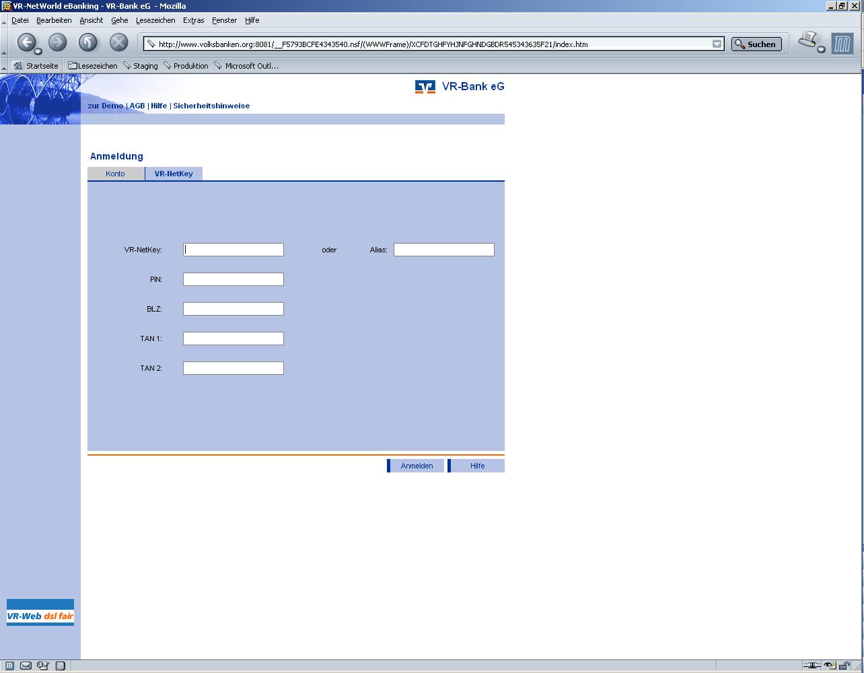The image size is (864, 673).
Task: Open the Lesezeichen bookmarks folder
Action: click(x=93, y=66)
